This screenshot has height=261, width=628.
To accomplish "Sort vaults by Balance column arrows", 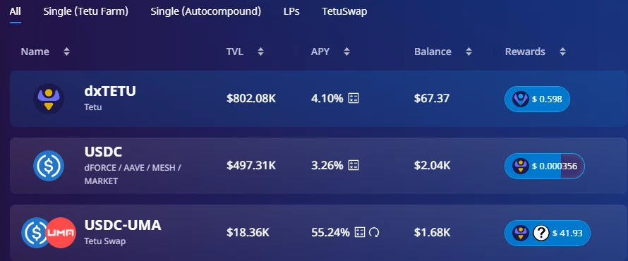I will 469,51.
